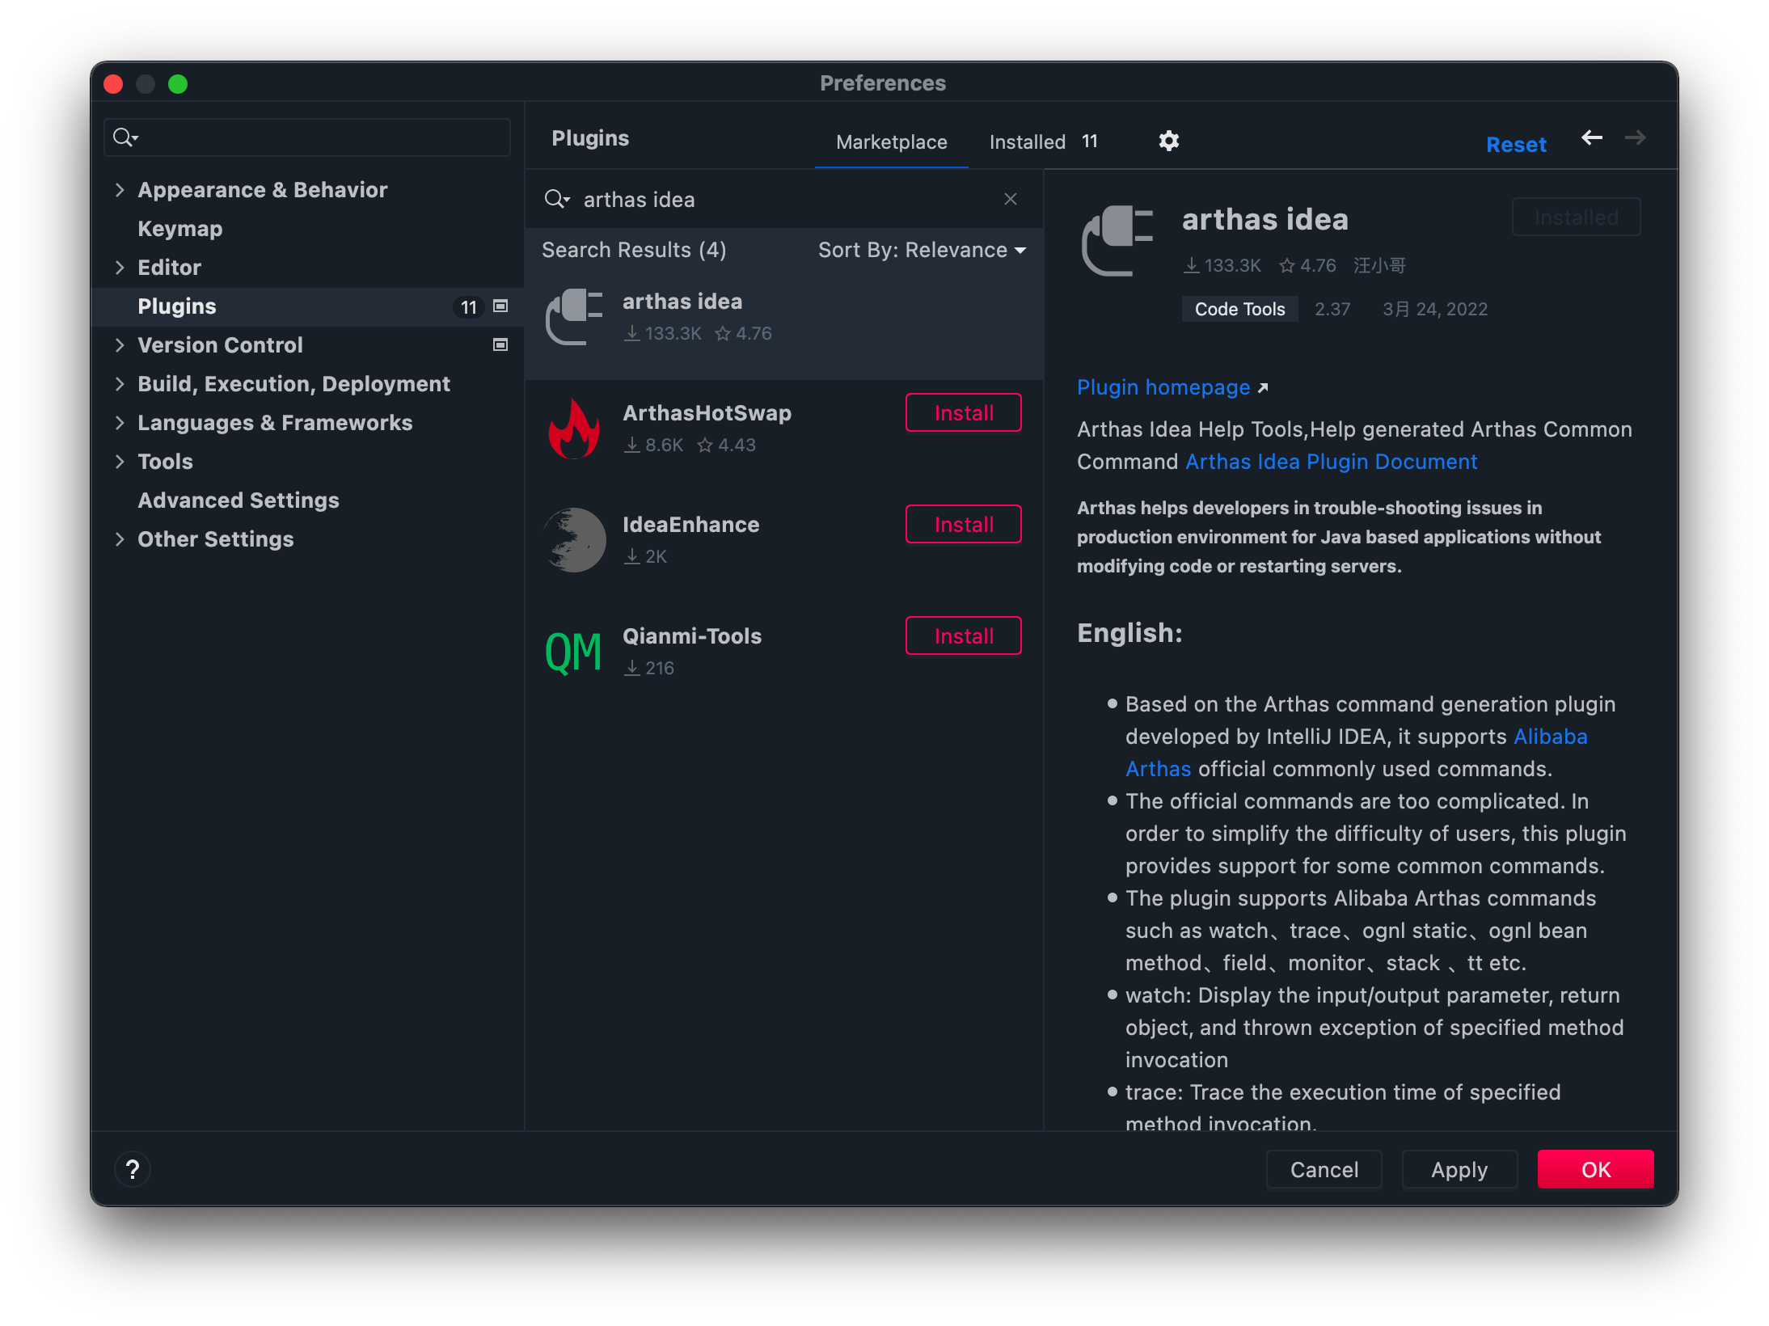Click the Qianmi-Tools QM logo
Image resolution: width=1769 pixels, height=1326 pixels.
pos(573,652)
